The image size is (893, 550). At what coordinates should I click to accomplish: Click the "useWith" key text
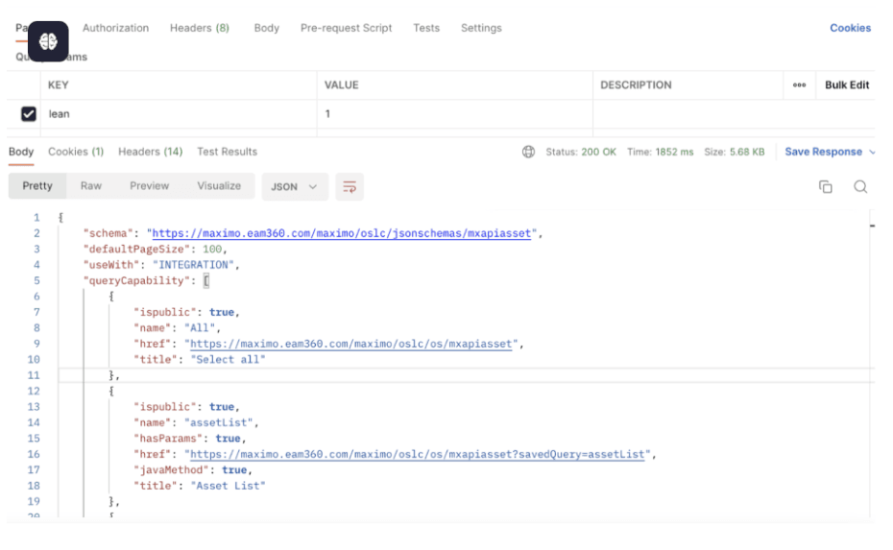(x=111, y=265)
